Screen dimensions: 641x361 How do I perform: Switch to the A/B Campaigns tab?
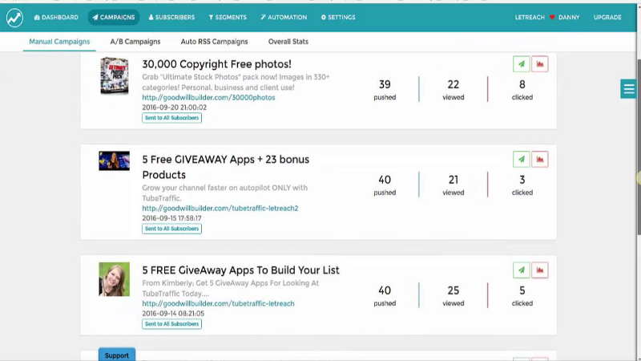click(x=135, y=42)
